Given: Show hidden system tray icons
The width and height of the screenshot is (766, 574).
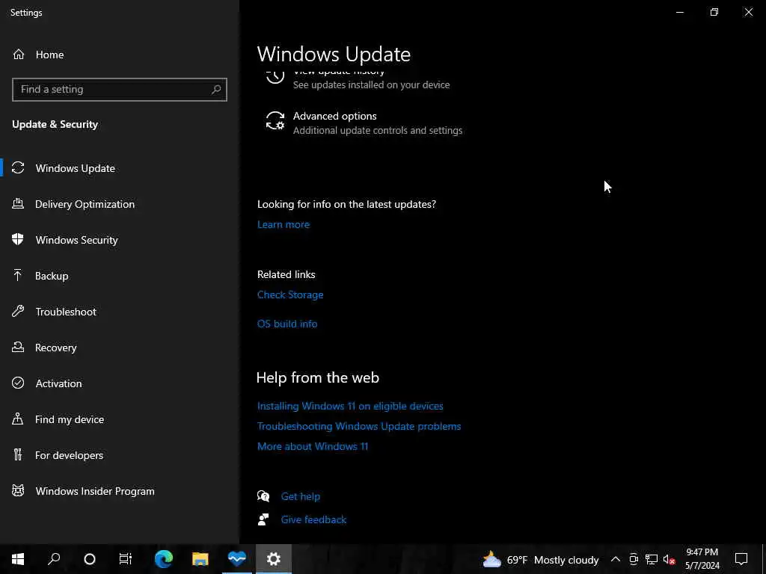Looking at the screenshot, I should point(616,560).
